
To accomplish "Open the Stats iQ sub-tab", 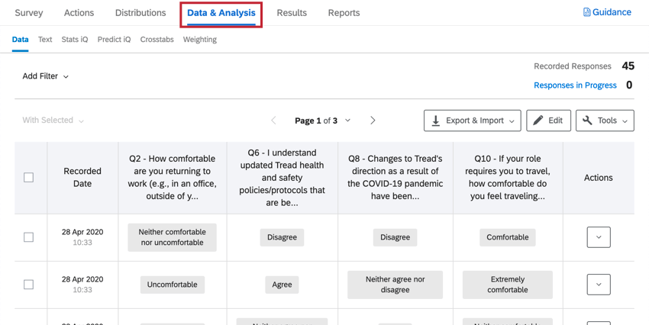I will point(75,40).
